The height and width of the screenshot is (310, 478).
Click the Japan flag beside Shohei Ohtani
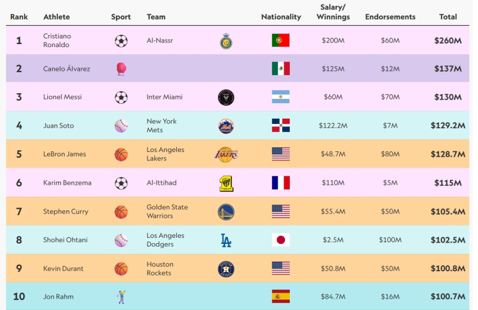point(281,240)
